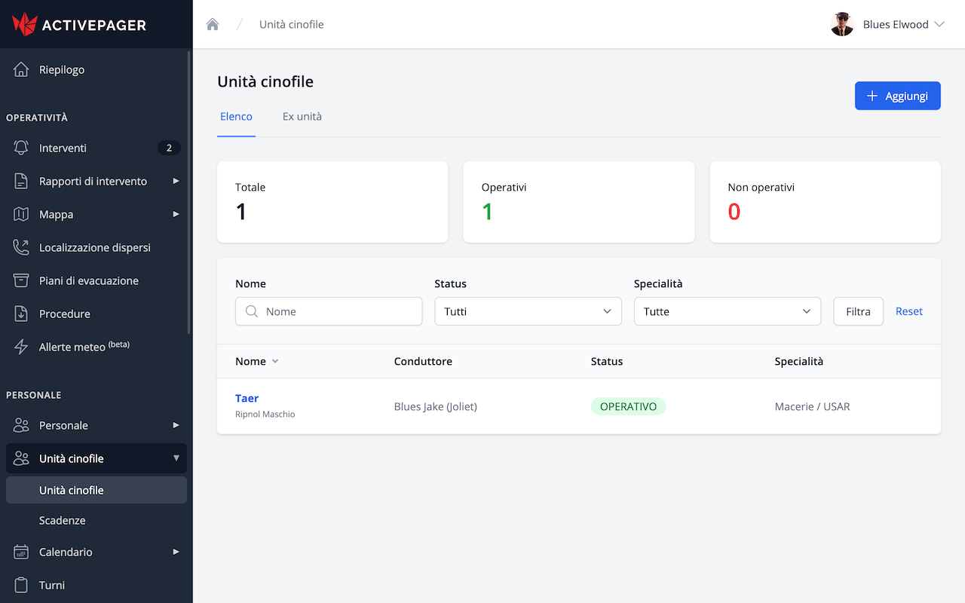Open Interventi via the bell icon
965x603 pixels.
[21, 148]
